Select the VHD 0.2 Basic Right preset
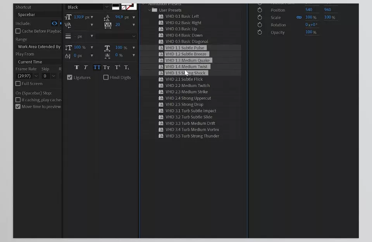Screen dimensions: 372x242 (183, 23)
